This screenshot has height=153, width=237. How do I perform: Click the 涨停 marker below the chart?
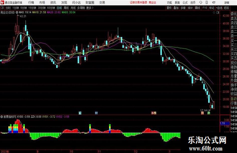pyautogui.click(x=154, y=113)
